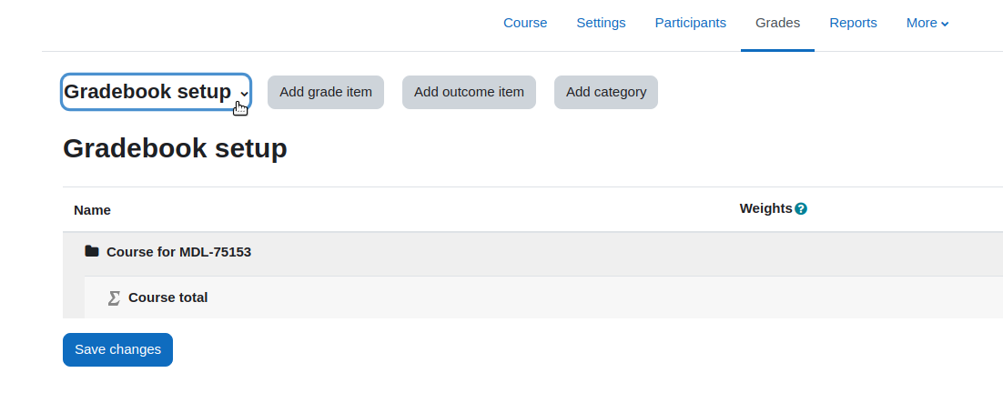1003x393 pixels.
Task: Select the Course for MDL-75153 category row
Action: [532, 252]
